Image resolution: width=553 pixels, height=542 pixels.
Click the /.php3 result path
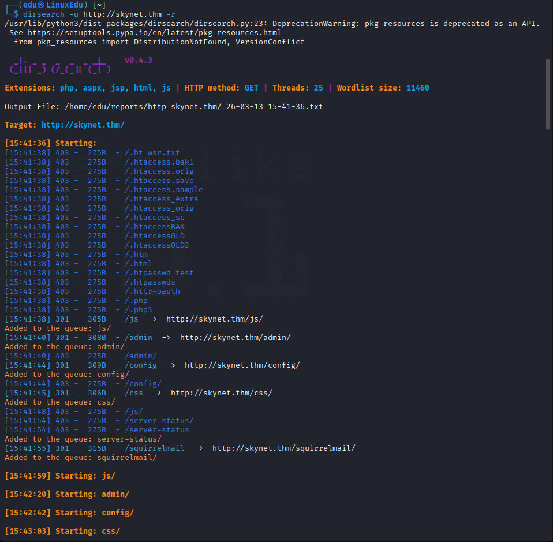click(x=139, y=309)
